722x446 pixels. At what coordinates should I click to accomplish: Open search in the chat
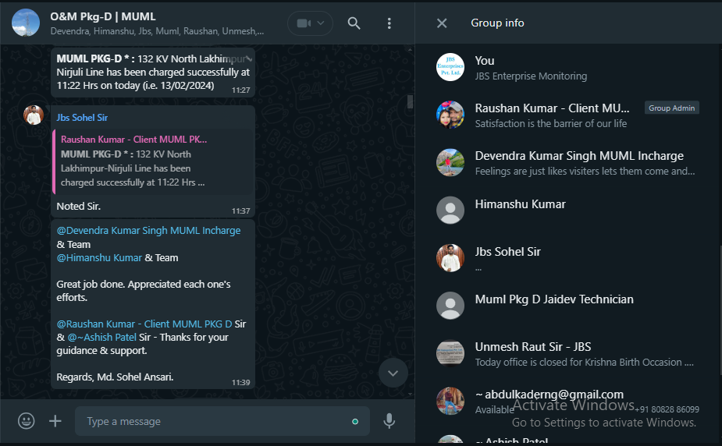[354, 23]
